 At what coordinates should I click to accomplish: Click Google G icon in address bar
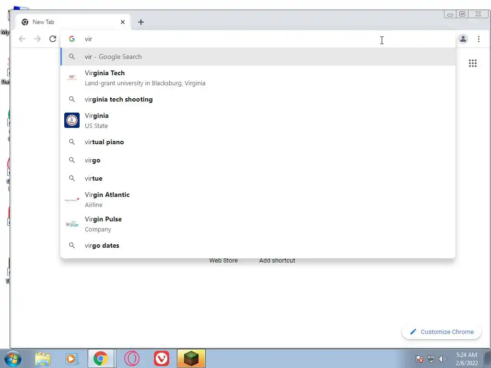coord(72,39)
